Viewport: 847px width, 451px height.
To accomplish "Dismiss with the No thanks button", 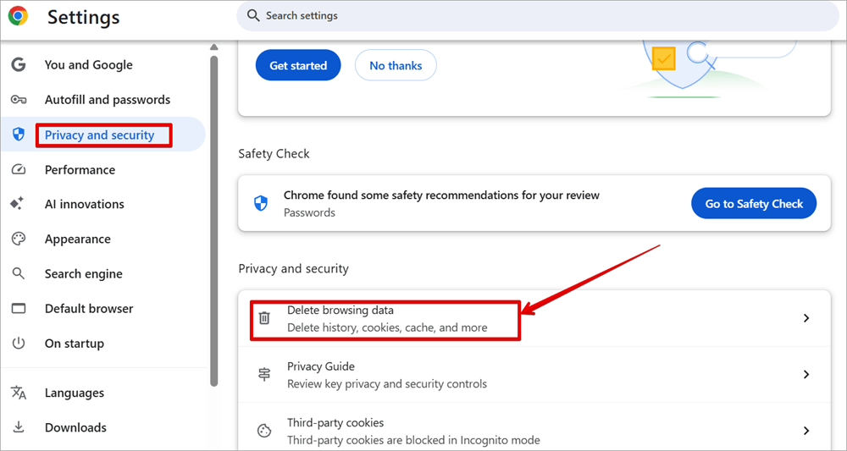I will (x=396, y=66).
